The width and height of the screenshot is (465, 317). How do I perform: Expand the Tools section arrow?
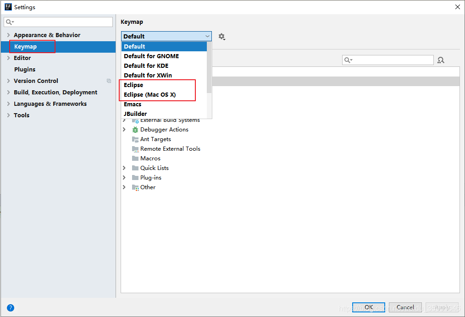8,115
